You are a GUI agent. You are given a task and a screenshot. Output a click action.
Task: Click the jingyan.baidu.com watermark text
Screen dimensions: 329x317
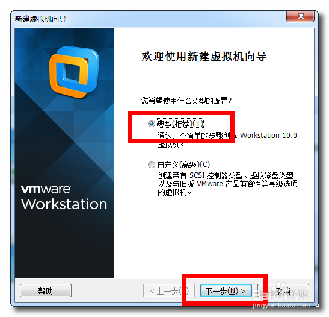tap(281, 305)
